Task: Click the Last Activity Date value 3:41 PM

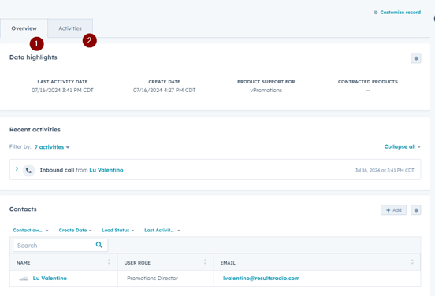Action: 62,91
